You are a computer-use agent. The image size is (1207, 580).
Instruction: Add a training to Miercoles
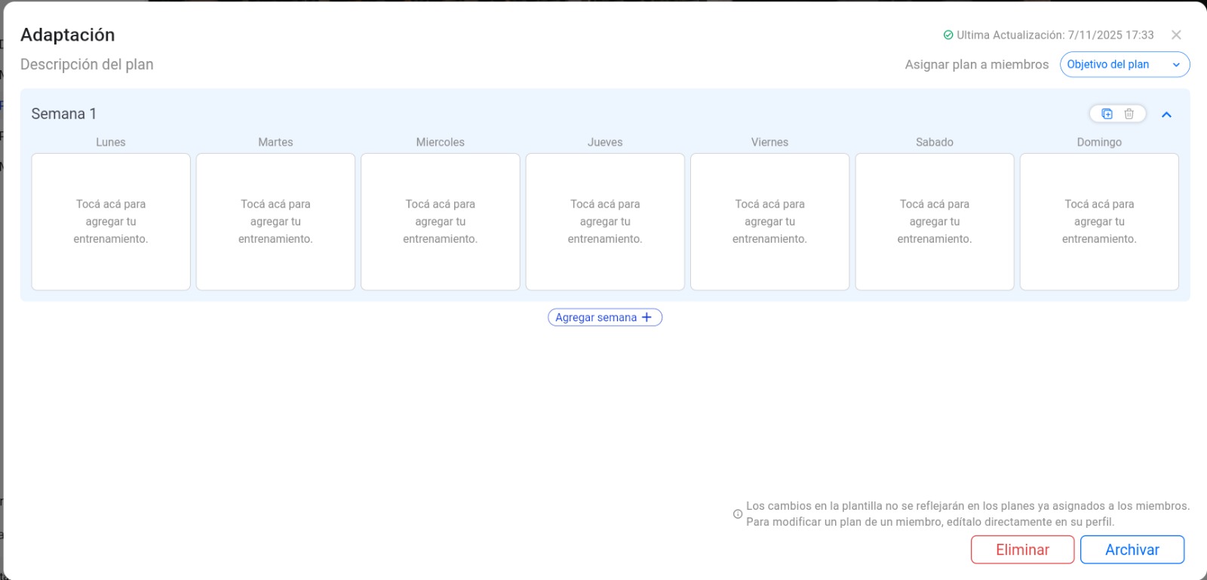pyautogui.click(x=441, y=222)
